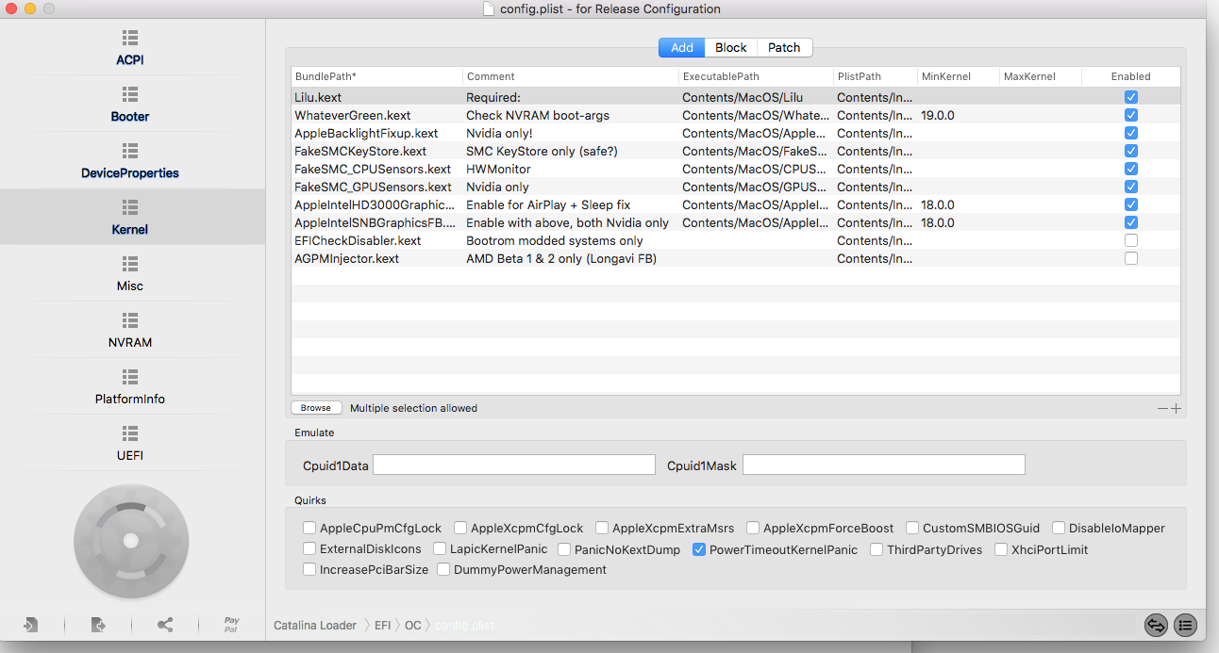Image resolution: width=1219 pixels, height=653 pixels.
Task: Click the Browse button
Action: click(x=316, y=408)
